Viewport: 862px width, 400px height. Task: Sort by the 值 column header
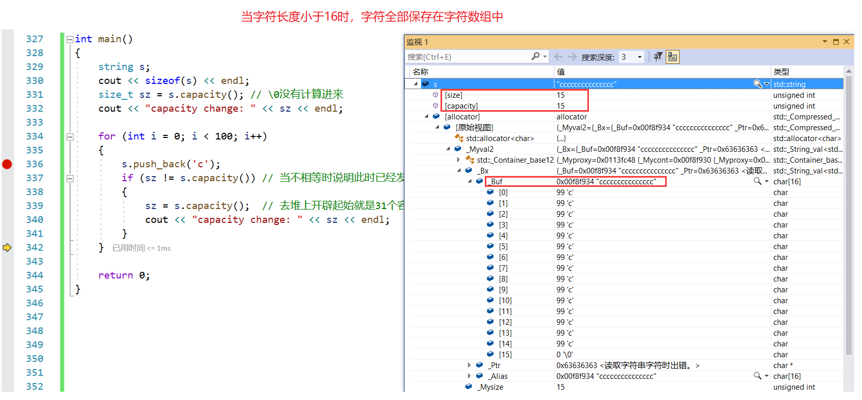pos(662,72)
